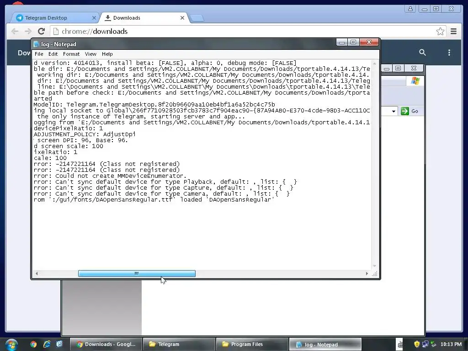The image size is (468, 351).
Task: Click the right arrow of Notepad's horizontal scrollbar
Action: point(367,273)
